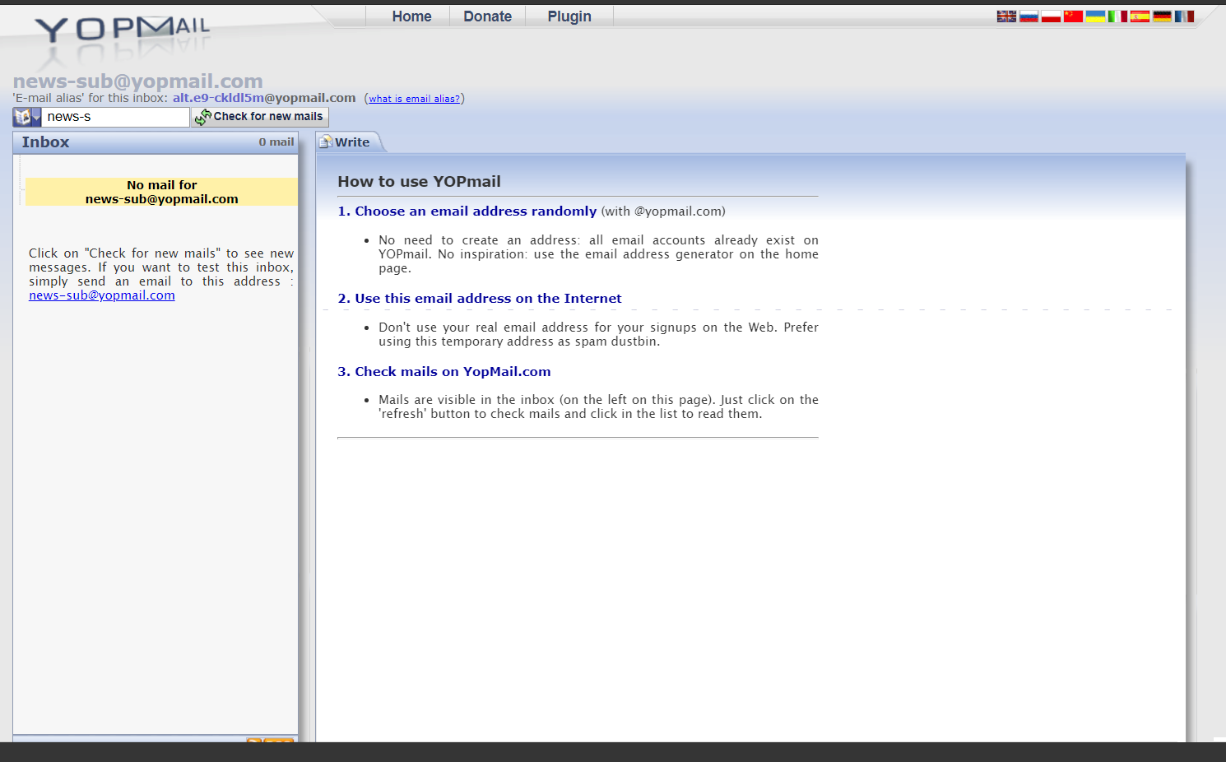Select the British flag language icon
1226x762 pixels.
point(1006,16)
